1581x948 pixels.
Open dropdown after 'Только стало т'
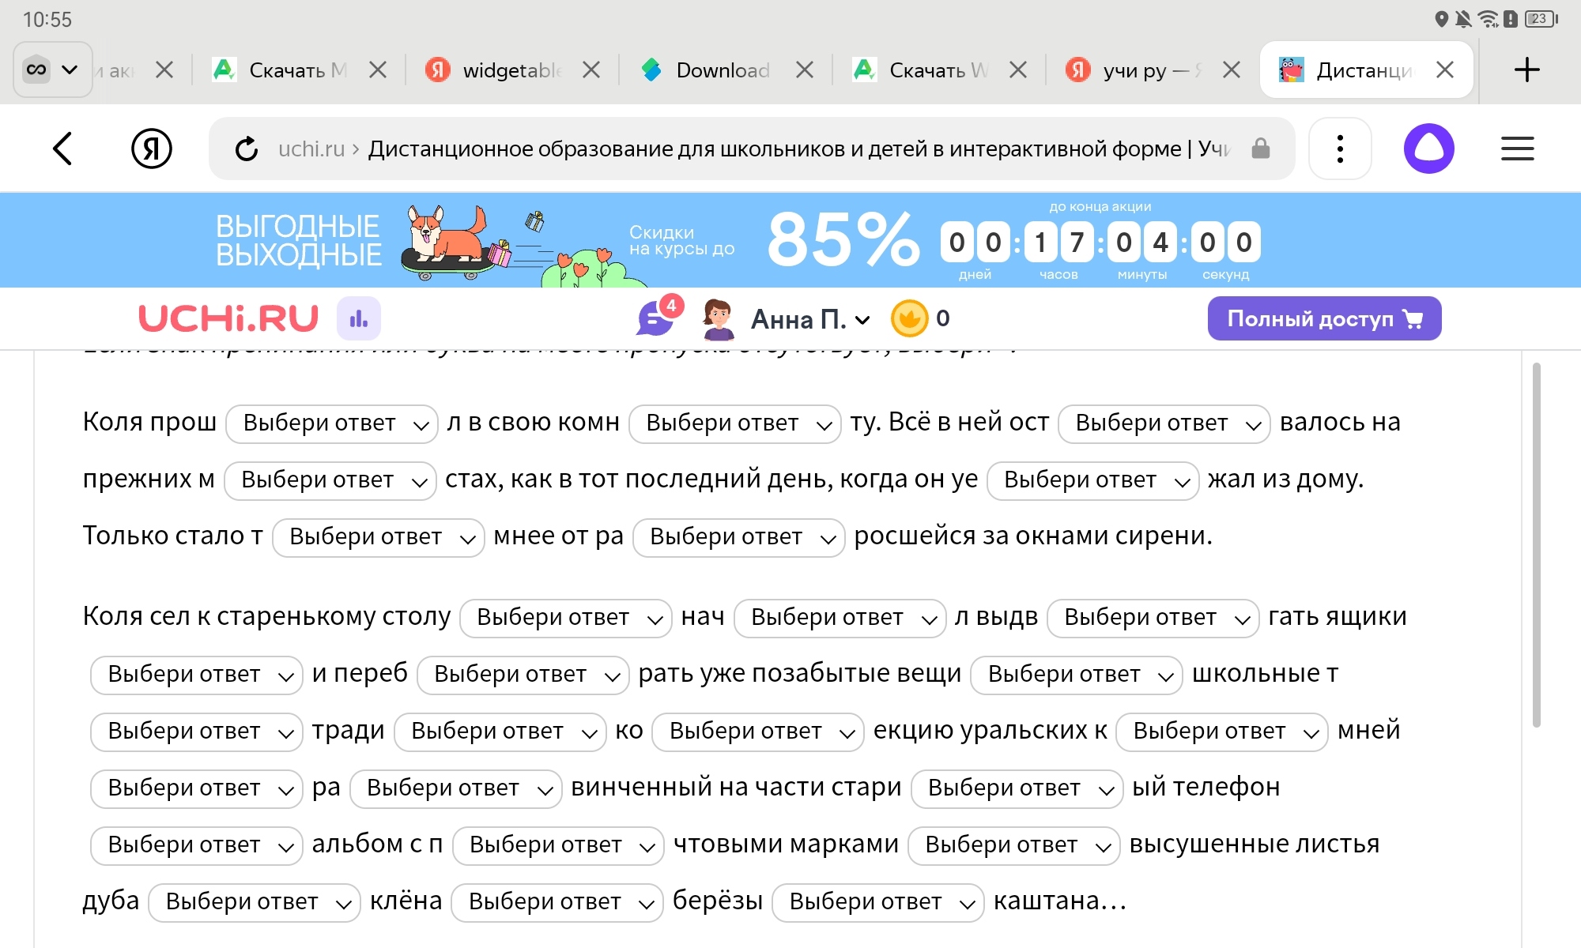point(379,537)
